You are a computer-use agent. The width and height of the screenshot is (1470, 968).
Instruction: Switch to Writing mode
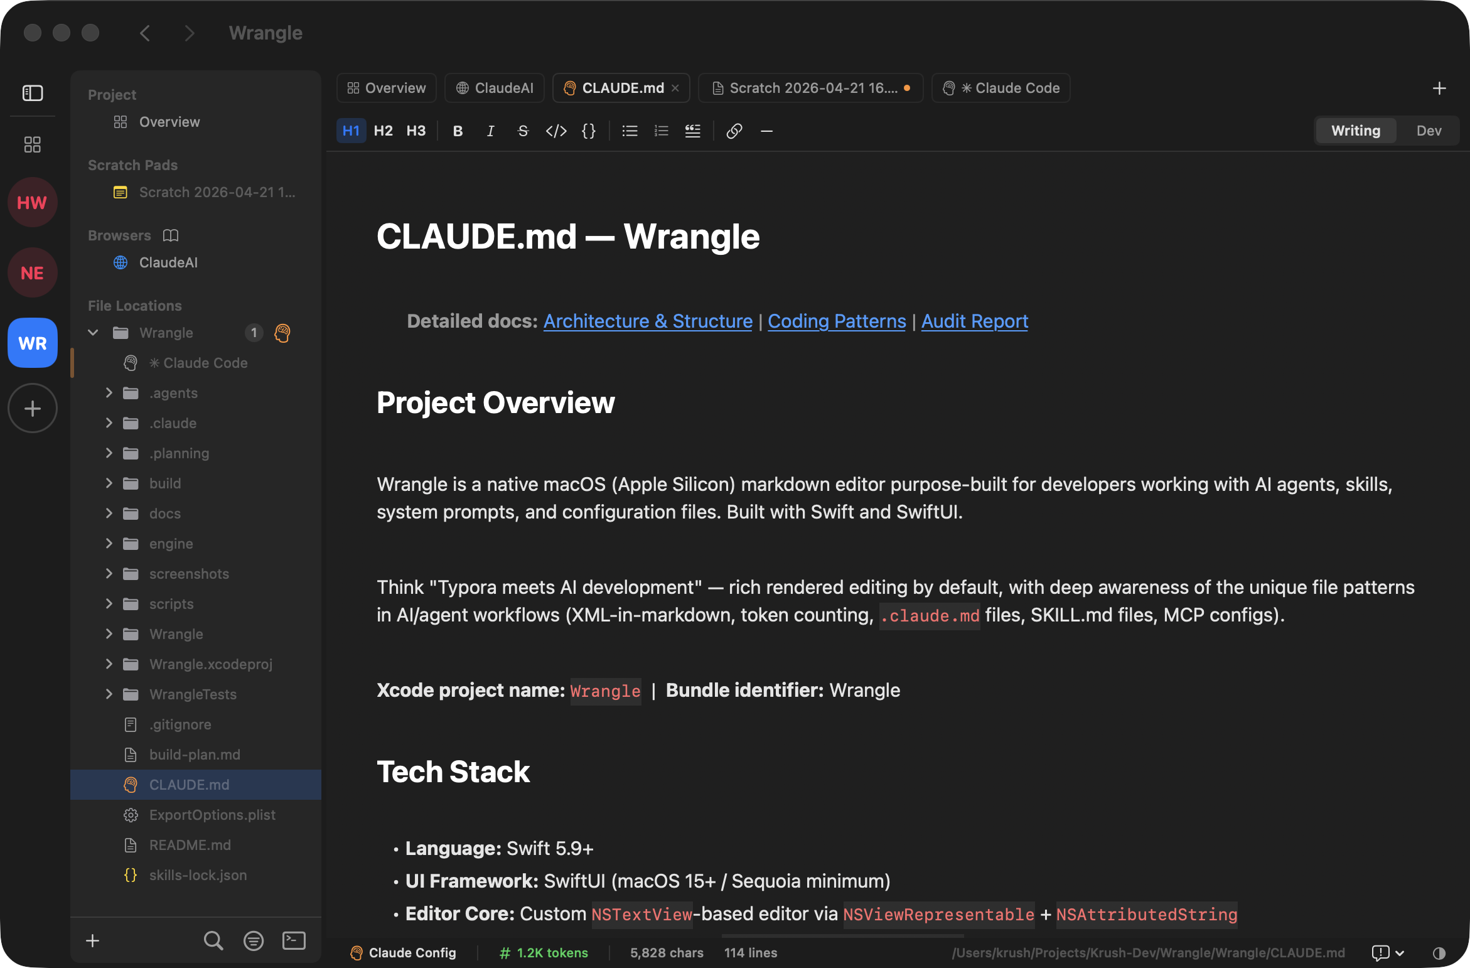pos(1356,131)
